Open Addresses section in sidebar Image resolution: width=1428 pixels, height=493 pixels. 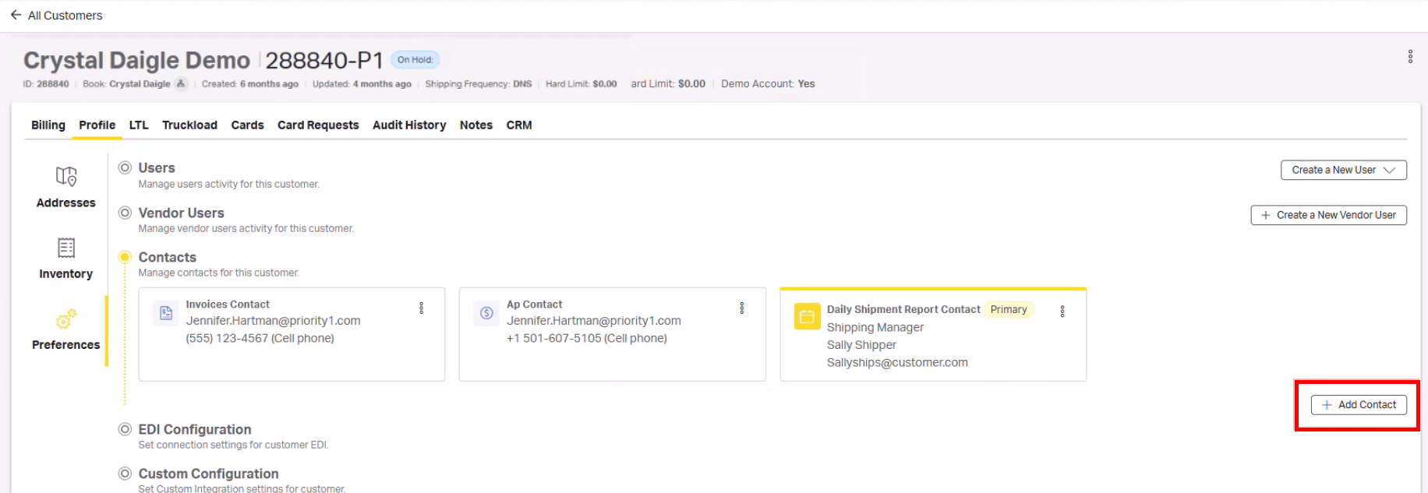(x=66, y=188)
